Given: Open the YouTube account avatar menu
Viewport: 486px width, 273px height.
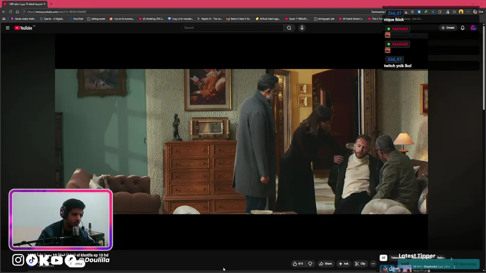Looking at the screenshot, I should 473,28.
